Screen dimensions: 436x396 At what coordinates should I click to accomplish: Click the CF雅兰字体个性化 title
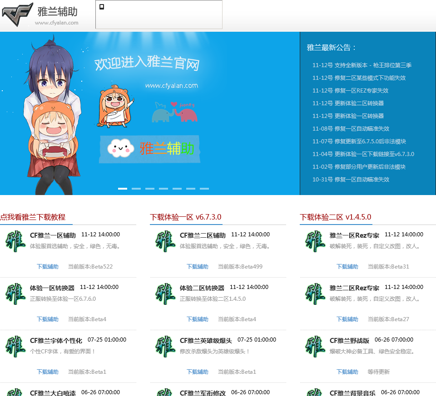point(56,341)
